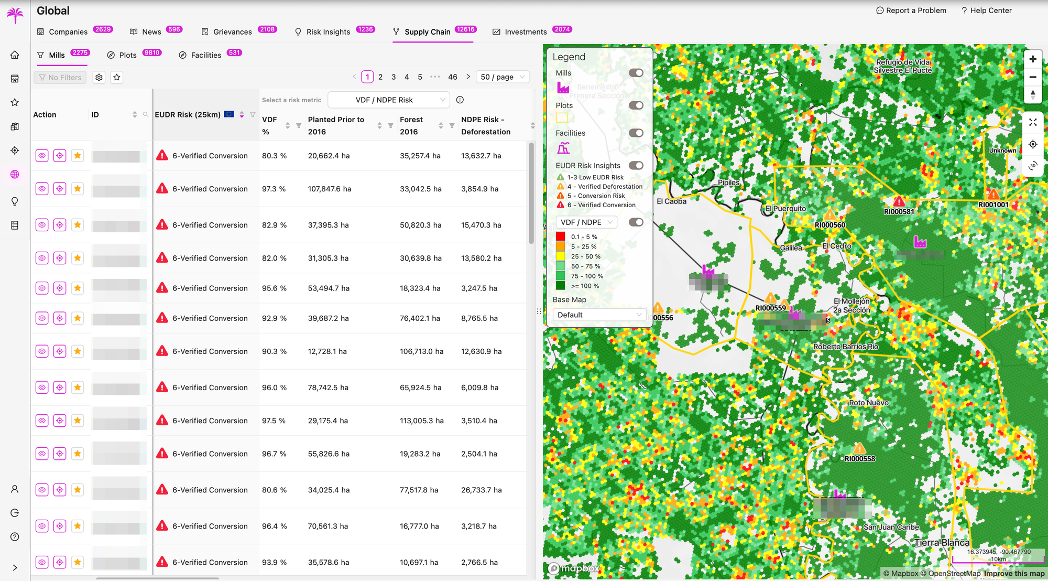Click the map locate target icon
This screenshot has width=1048, height=581.
pos(1033,144)
